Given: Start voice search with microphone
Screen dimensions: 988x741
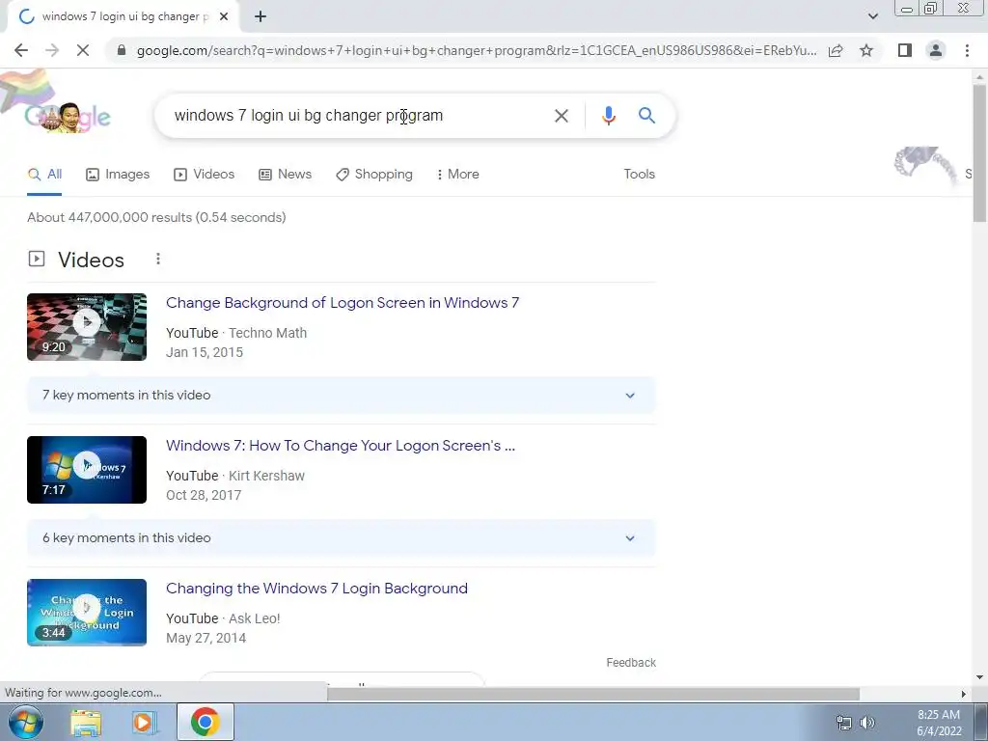Looking at the screenshot, I should pos(608,116).
